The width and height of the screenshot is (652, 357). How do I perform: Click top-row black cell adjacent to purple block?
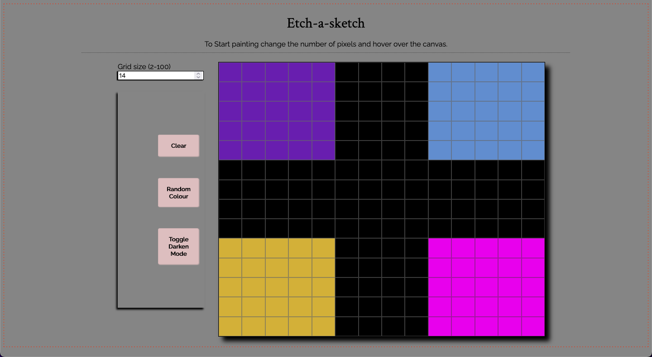pyautogui.click(x=347, y=72)
